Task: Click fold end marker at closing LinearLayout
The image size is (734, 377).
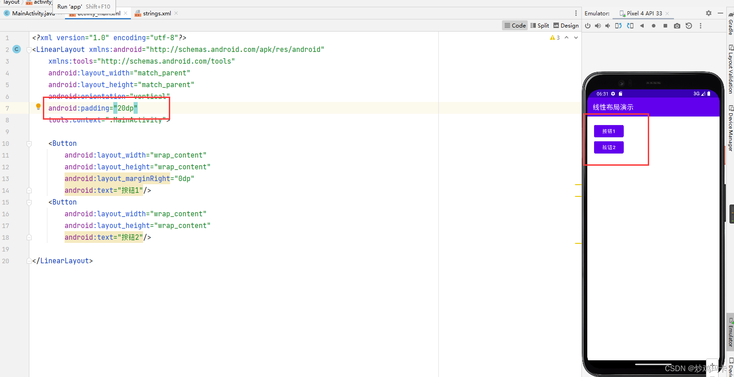Action: pos(29,261)
